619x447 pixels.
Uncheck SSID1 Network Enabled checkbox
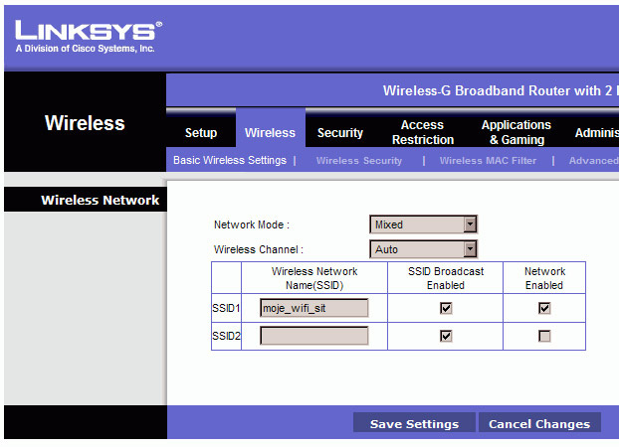(x=544, y=308)
